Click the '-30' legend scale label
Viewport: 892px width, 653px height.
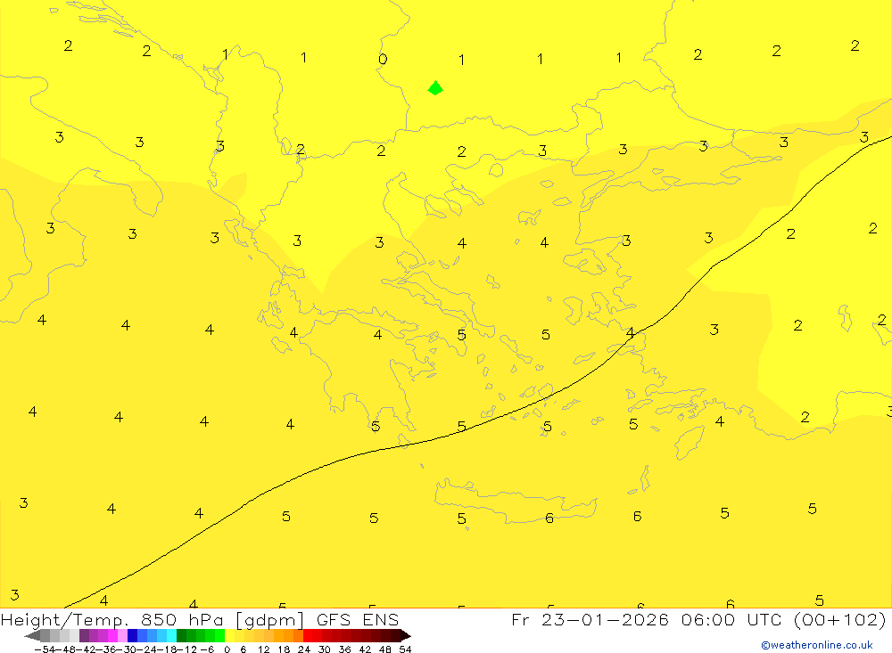(127, 649)
